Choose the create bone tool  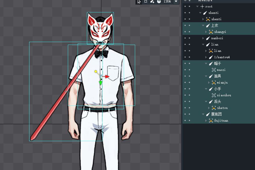152,2
